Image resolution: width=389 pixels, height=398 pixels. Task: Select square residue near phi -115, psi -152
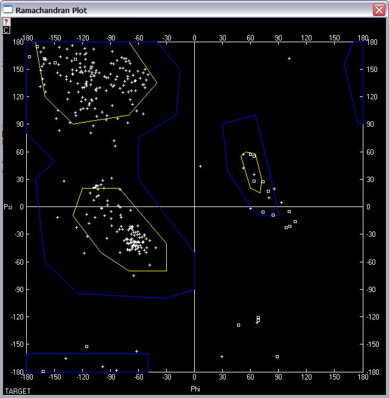pyautogui.click(x=86, y=346)
